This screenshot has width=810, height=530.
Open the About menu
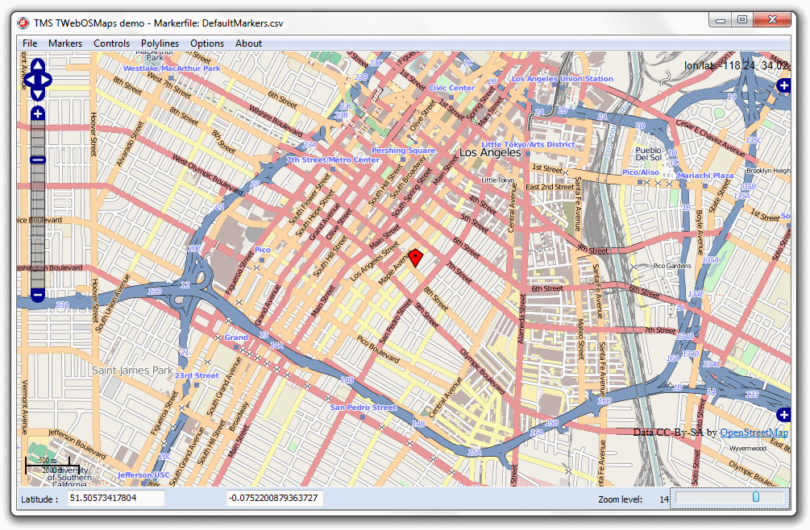click(x=247, y=43)
